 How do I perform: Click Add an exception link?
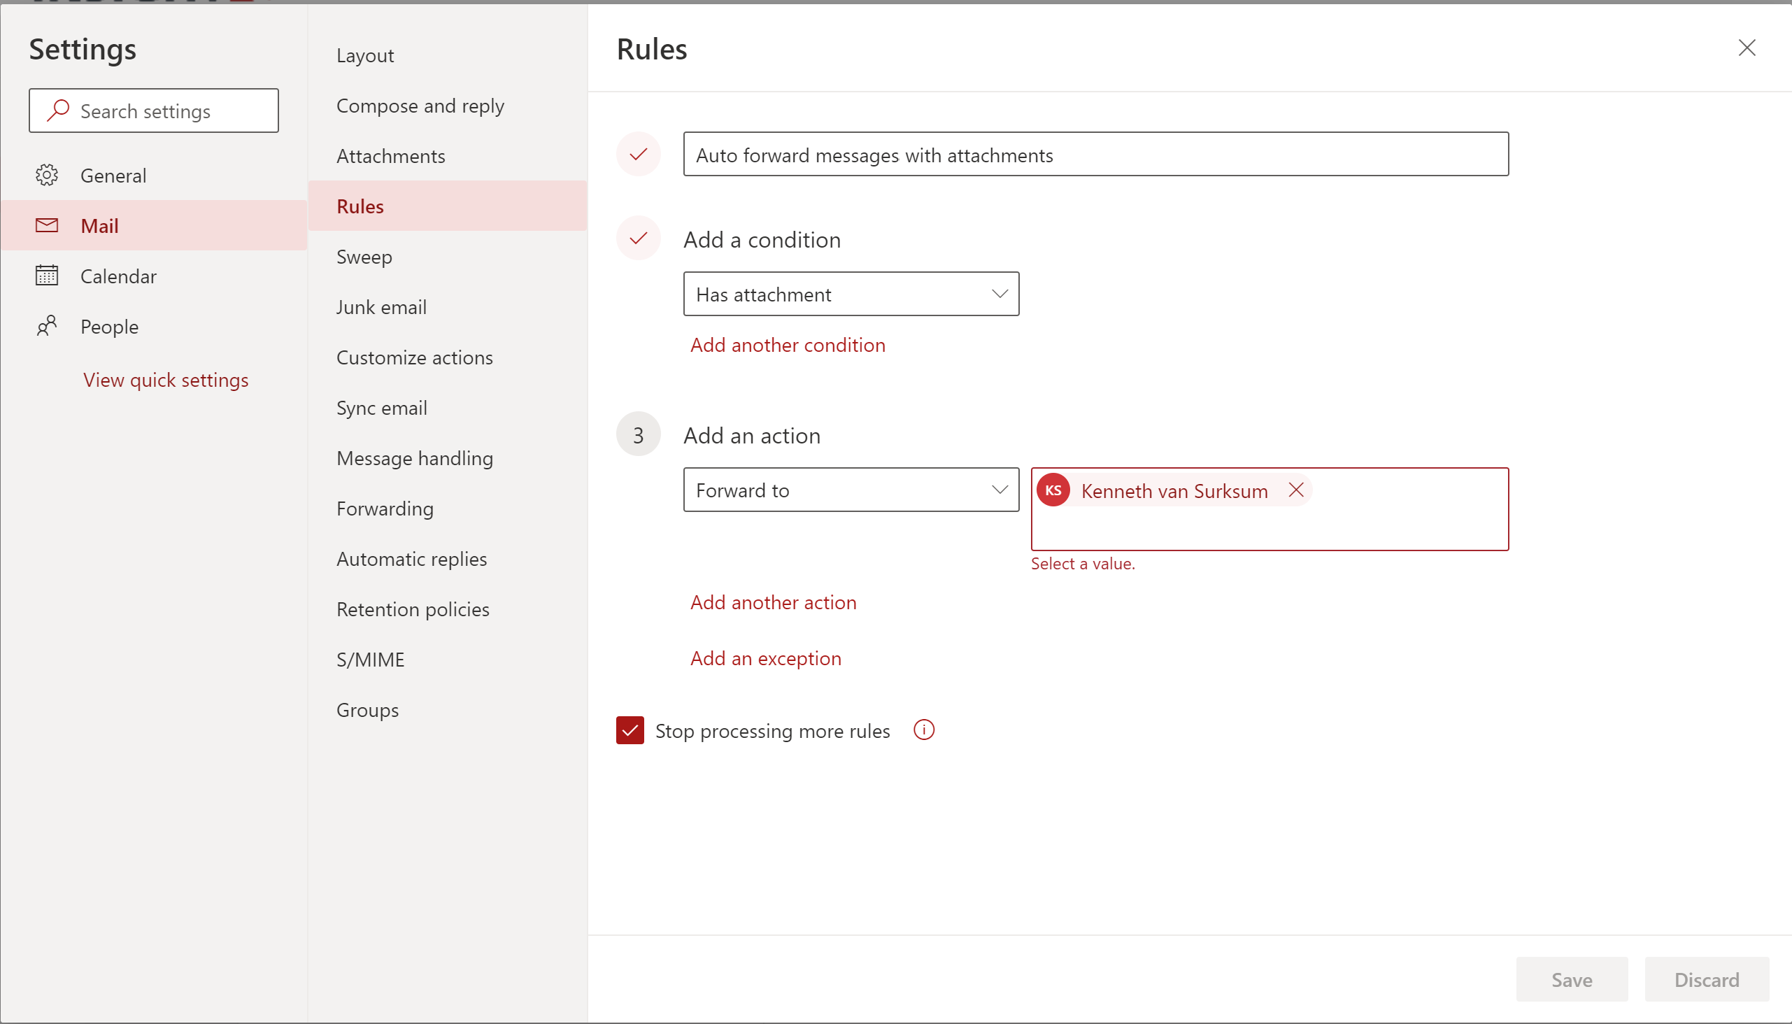[765, 658]
